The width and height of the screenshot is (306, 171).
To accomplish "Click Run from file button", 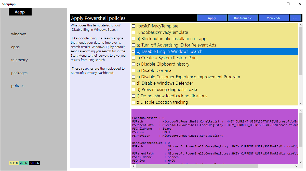I will 243,18.
